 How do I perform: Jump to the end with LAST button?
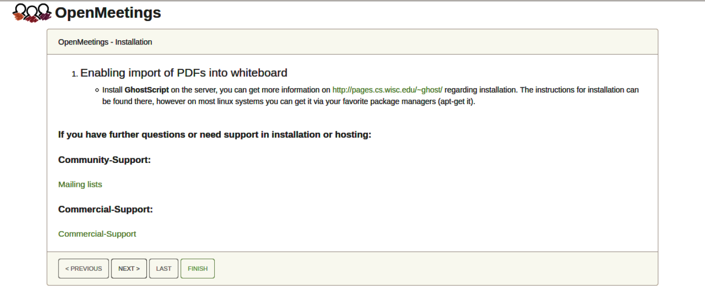164,269
